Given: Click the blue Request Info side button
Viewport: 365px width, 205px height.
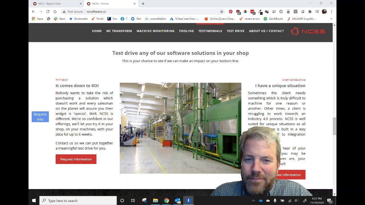Looking at the screenshot, I should pos(40,117).
